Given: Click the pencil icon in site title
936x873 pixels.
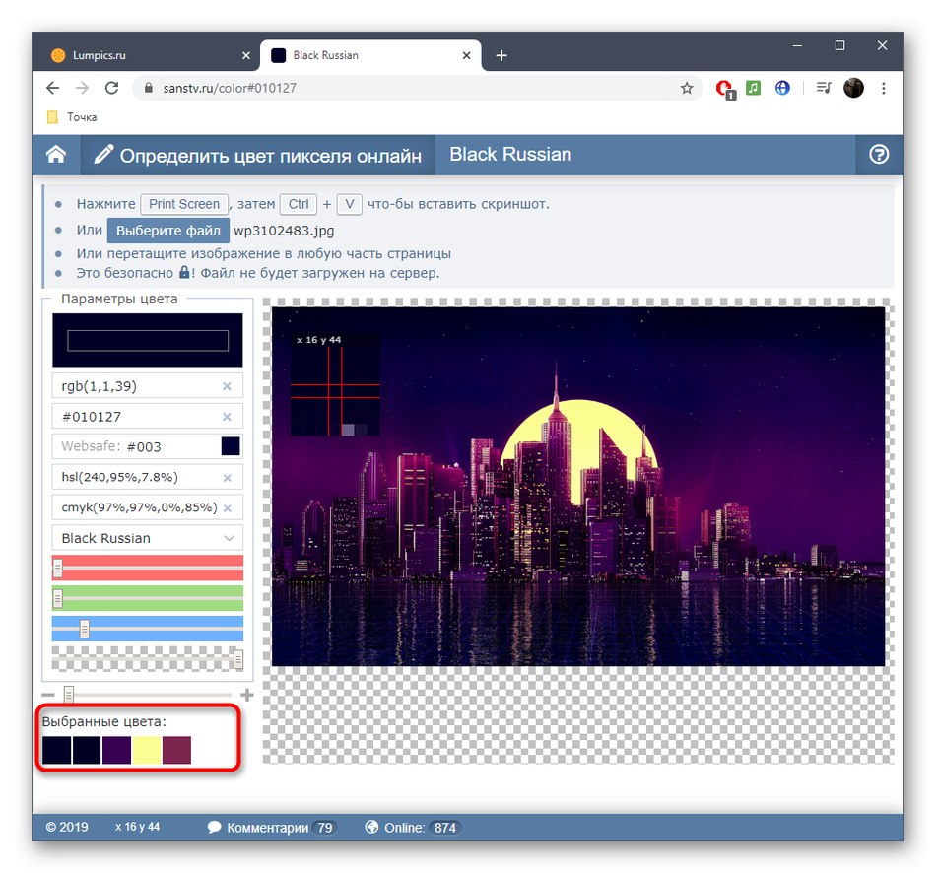Looking at the screenshot, I should pos(103,155).
